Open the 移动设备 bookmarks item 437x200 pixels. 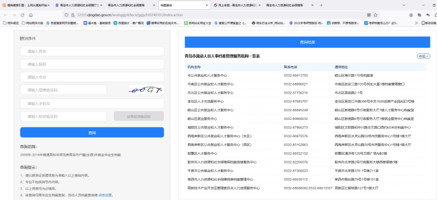coord(429,23)
